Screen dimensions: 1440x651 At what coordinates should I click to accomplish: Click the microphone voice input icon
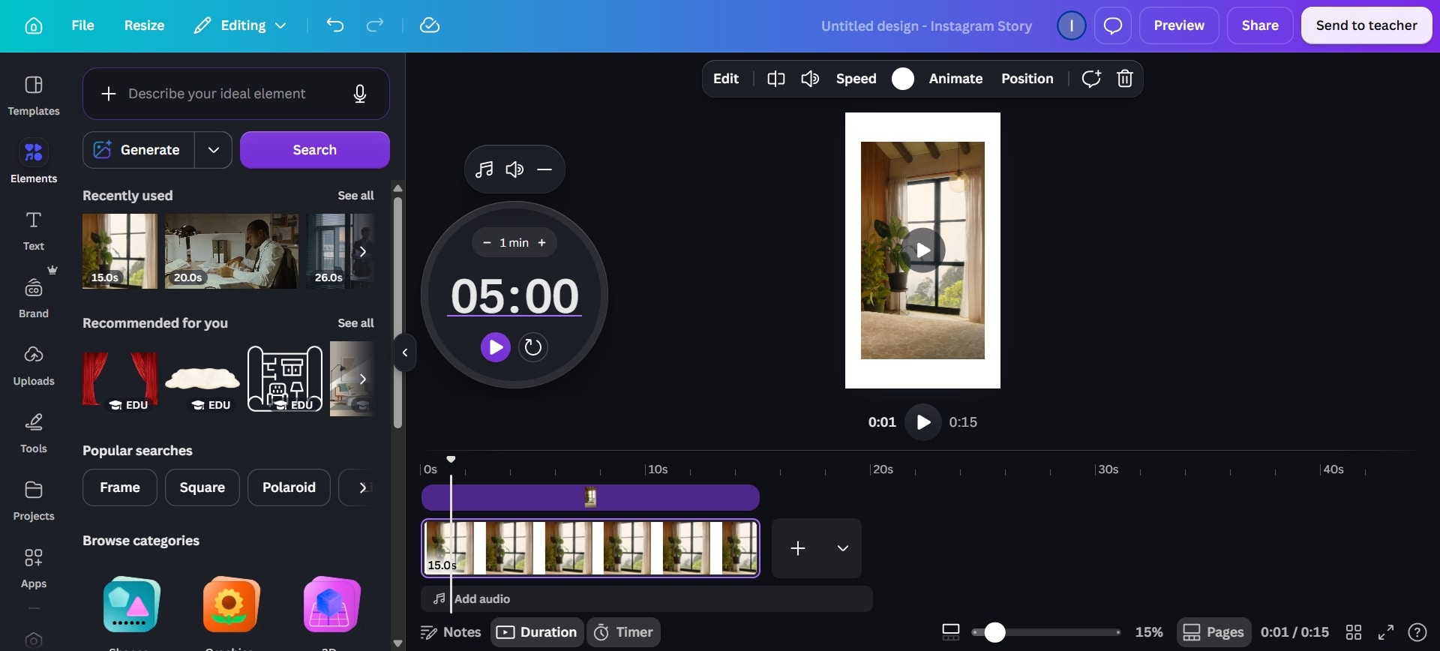360,94
